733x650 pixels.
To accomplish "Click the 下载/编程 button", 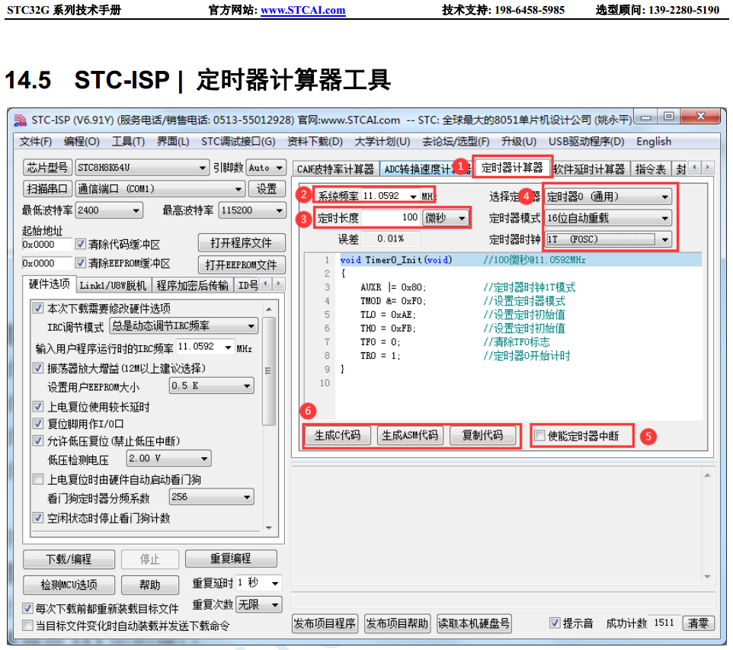I will click(x=69, y=559).
